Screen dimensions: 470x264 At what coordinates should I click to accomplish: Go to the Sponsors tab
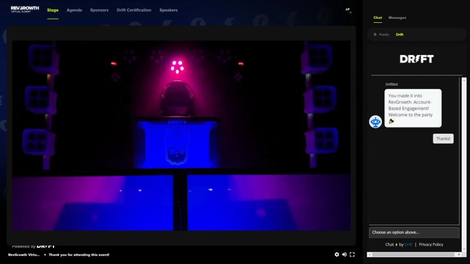coord(99,10)
